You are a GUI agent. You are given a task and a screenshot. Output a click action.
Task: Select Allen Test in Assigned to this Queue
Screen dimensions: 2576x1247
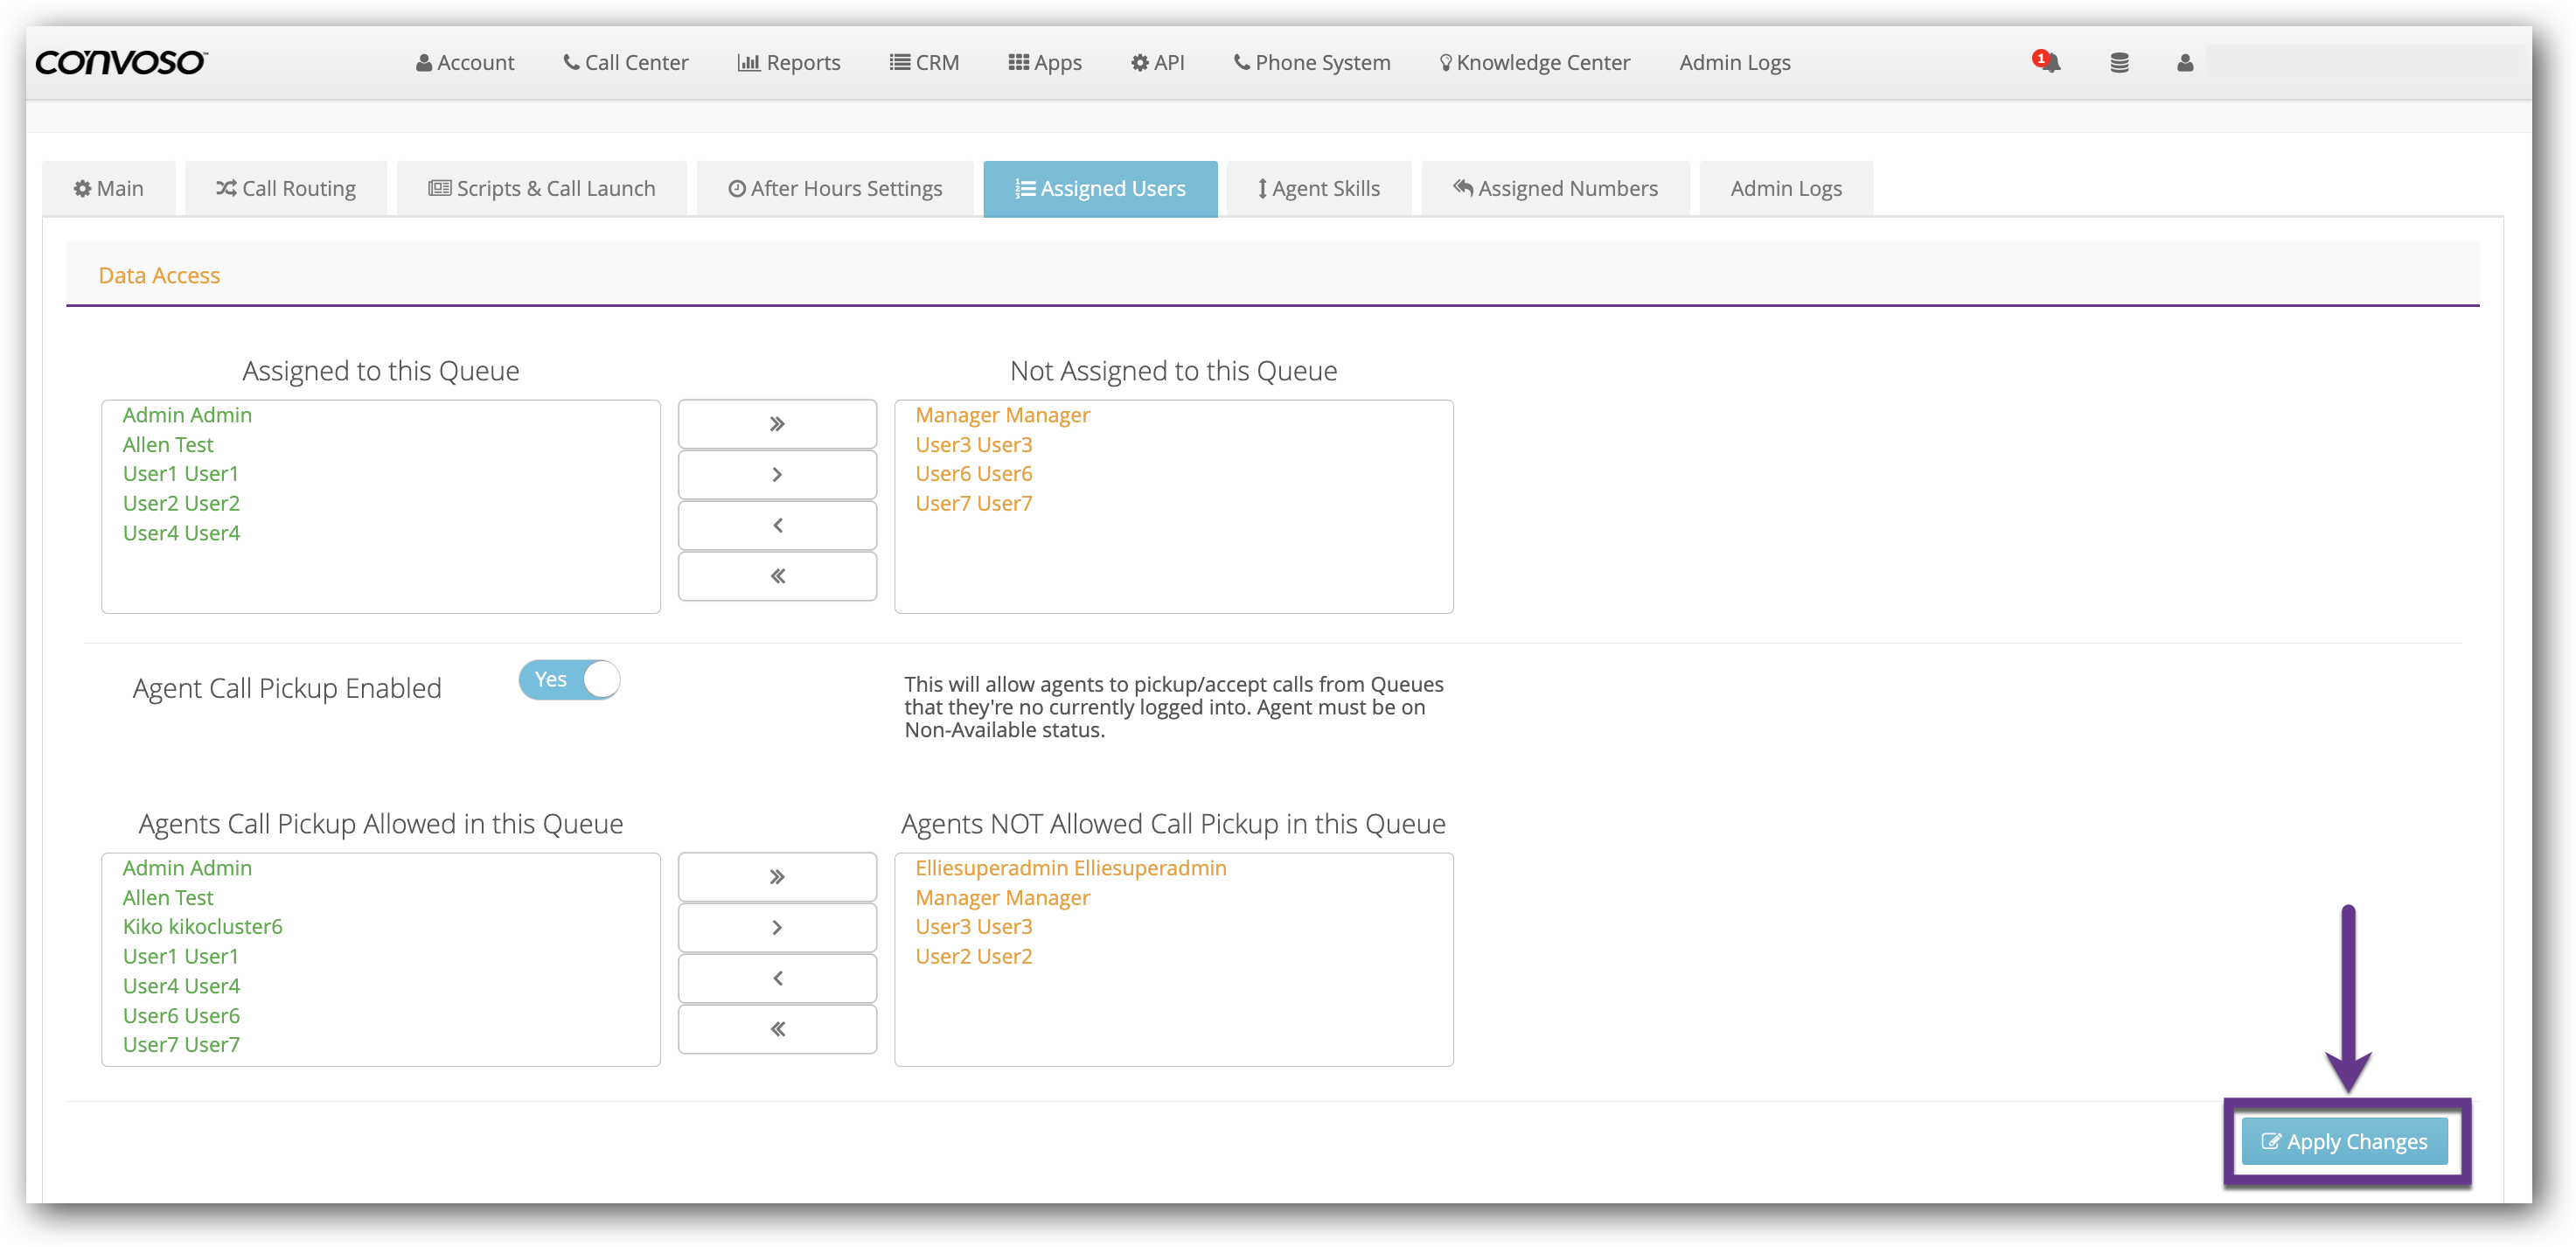168,445
